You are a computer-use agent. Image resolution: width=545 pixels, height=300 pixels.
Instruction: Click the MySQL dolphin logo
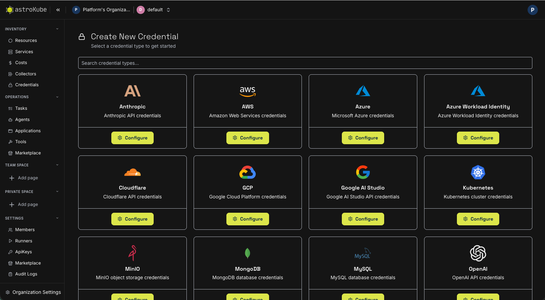[363, 253]
